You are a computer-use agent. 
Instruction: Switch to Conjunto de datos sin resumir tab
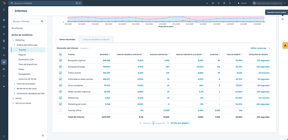96,40
